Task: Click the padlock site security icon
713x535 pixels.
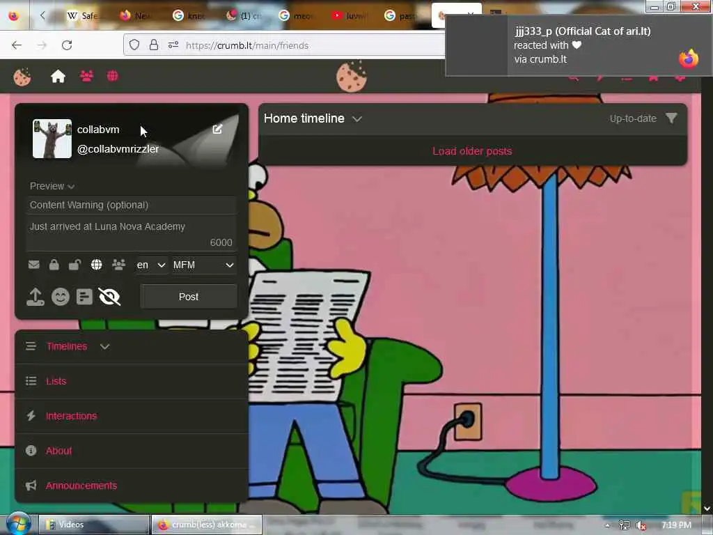Action: click(154, 45)
